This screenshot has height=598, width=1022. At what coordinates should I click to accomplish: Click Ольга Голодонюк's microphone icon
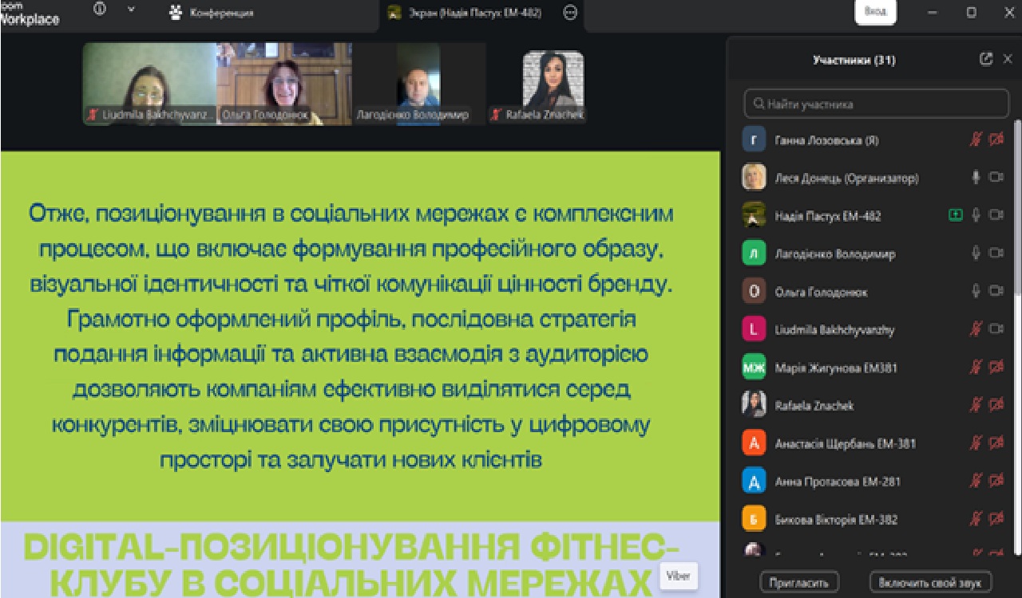(x=976, y=292)
